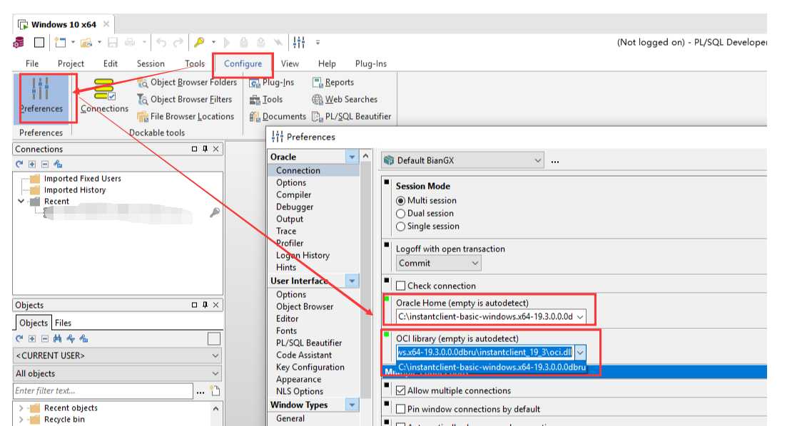Open Web Searches configuration
807x426 pixels.
click(345, 99)
